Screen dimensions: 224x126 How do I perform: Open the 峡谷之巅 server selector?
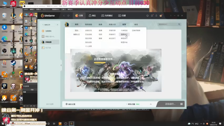click(x=133, y=104)
